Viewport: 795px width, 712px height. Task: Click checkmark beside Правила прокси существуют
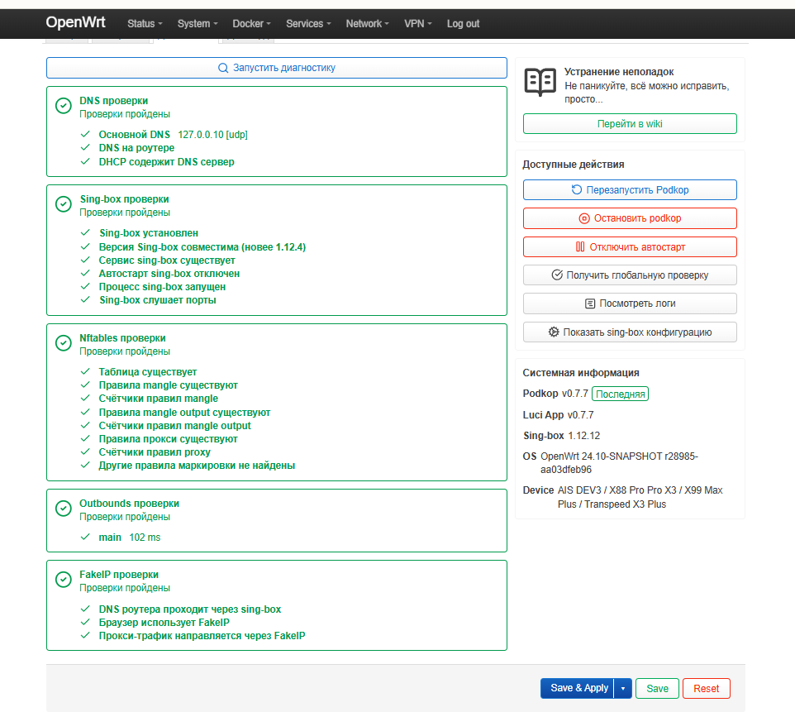click(x=85, y=439)
